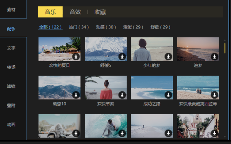The height and width of the screenshot is (144, 231).
Task: Click the music list scrollbar thumb
Action: tap(225, 48)
